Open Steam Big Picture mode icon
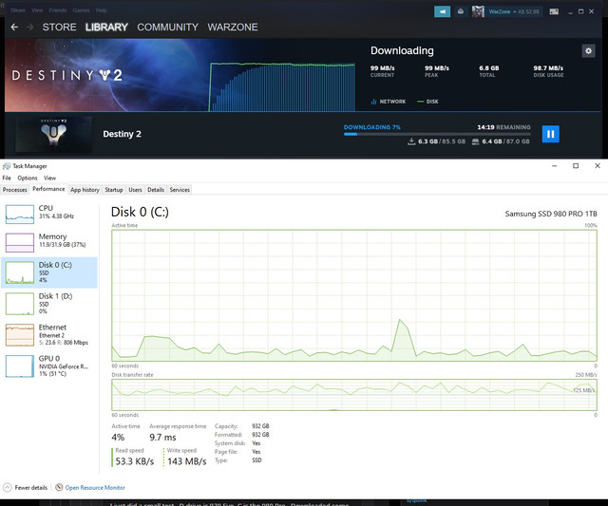This screenshot has width=608, height=506. [554, 11]
